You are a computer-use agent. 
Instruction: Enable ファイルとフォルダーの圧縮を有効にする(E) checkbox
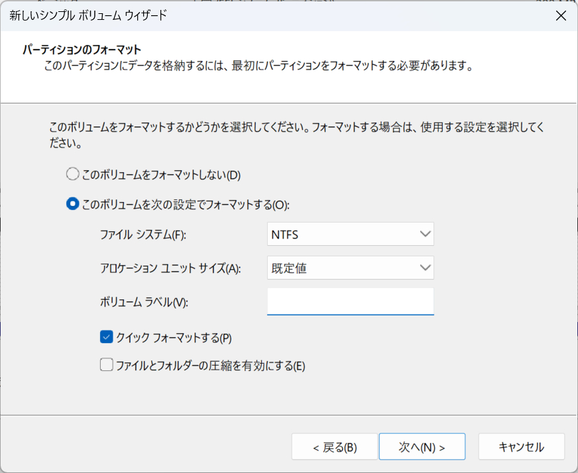click(107, 365)
